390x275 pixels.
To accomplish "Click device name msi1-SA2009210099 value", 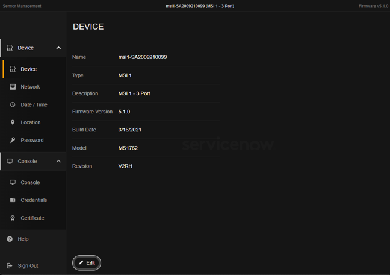I will [x=143, y=57].
